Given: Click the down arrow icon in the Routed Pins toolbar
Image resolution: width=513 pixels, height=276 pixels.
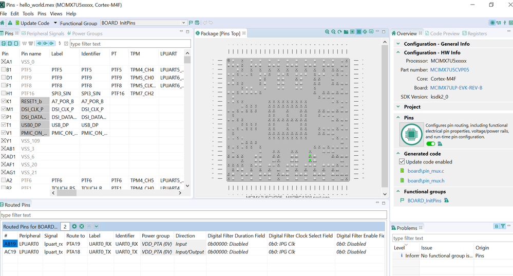Looking at the screenshot, I should [x=96, y=226].
